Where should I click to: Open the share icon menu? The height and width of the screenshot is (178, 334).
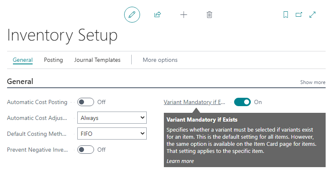pyautogui.click(x=158, y=15)
